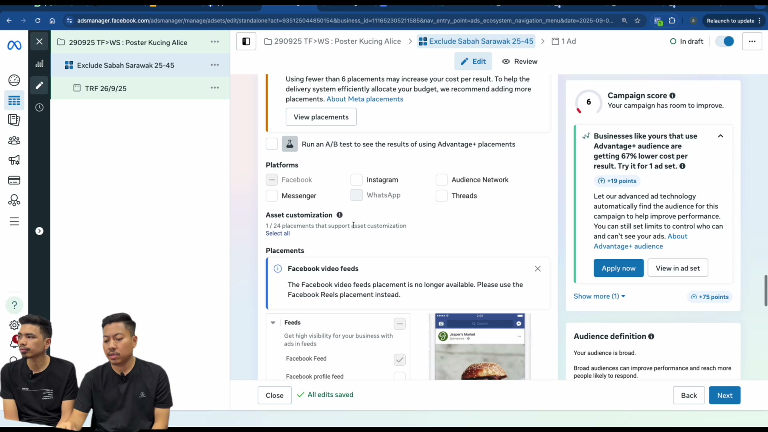Open the billing card icon
This screenshot has height=432, width=768.
coord(14,180)
